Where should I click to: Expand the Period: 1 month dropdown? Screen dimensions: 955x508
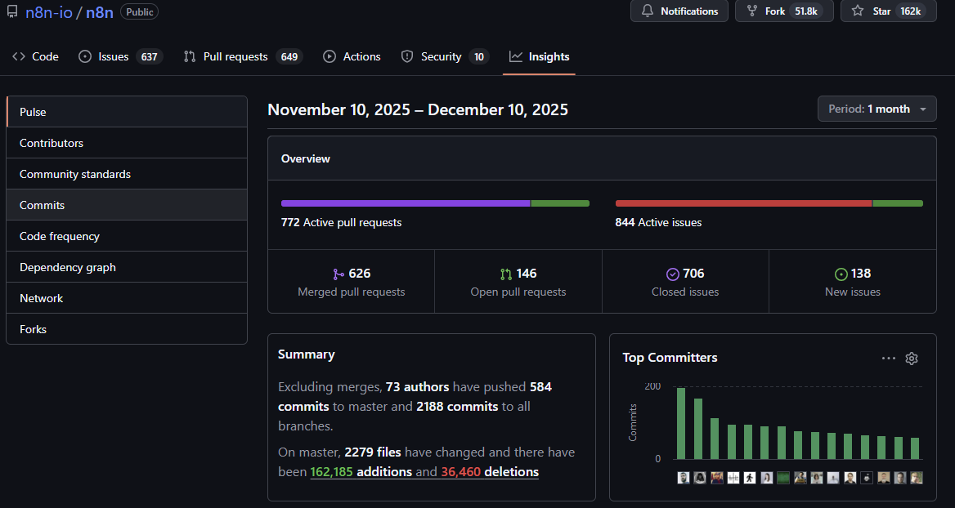click(877, 109)
